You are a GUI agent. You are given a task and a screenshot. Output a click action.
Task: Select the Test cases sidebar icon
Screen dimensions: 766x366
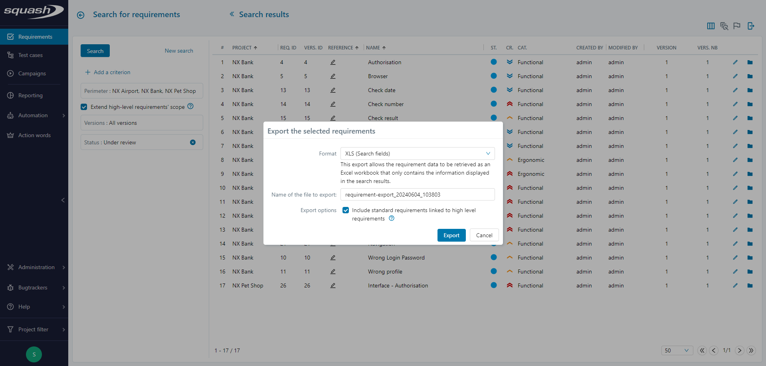(x=11, y=55)
